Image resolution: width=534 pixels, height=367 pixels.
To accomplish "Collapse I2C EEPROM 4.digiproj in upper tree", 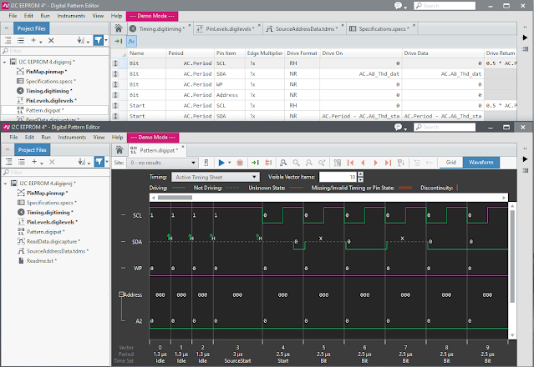I will [x=4, y=63].
